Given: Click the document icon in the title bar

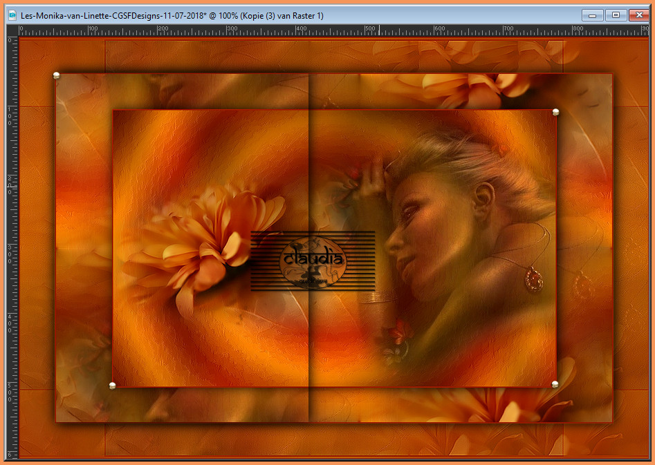Looking at the screenshot, I should click(12, 15).
